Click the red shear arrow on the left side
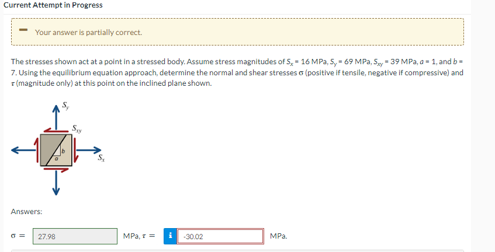Viewport: 495px width, 252px height. pyautogui.click(x=37, y=150)
